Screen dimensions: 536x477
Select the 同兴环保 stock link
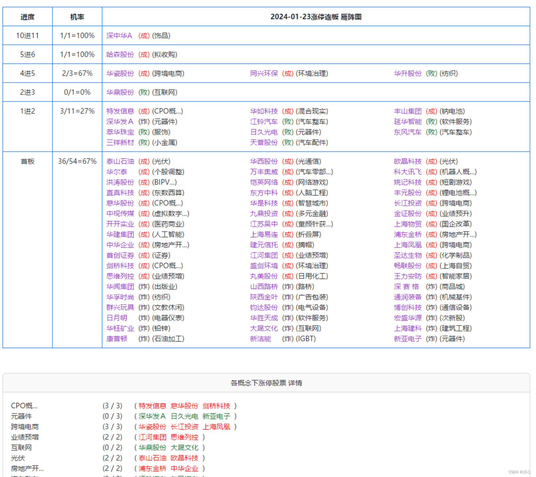264,74
